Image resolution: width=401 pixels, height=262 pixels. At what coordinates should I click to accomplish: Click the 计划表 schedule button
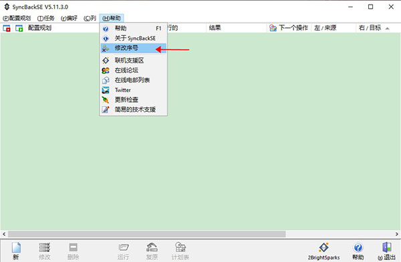(180, 251)
